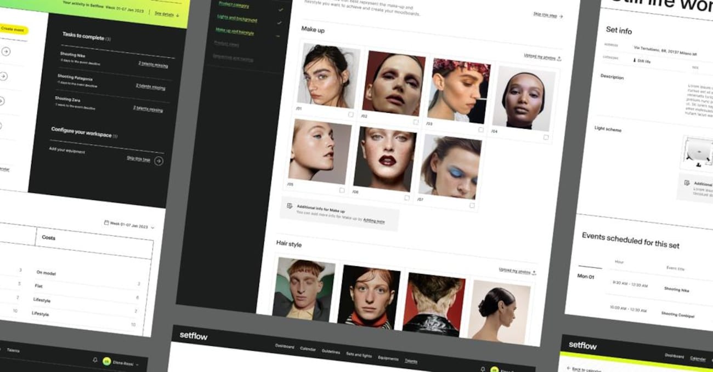Screen dimensions: 713x372
Task: Open Guidelines in the navigation bar
Action: 331,352
